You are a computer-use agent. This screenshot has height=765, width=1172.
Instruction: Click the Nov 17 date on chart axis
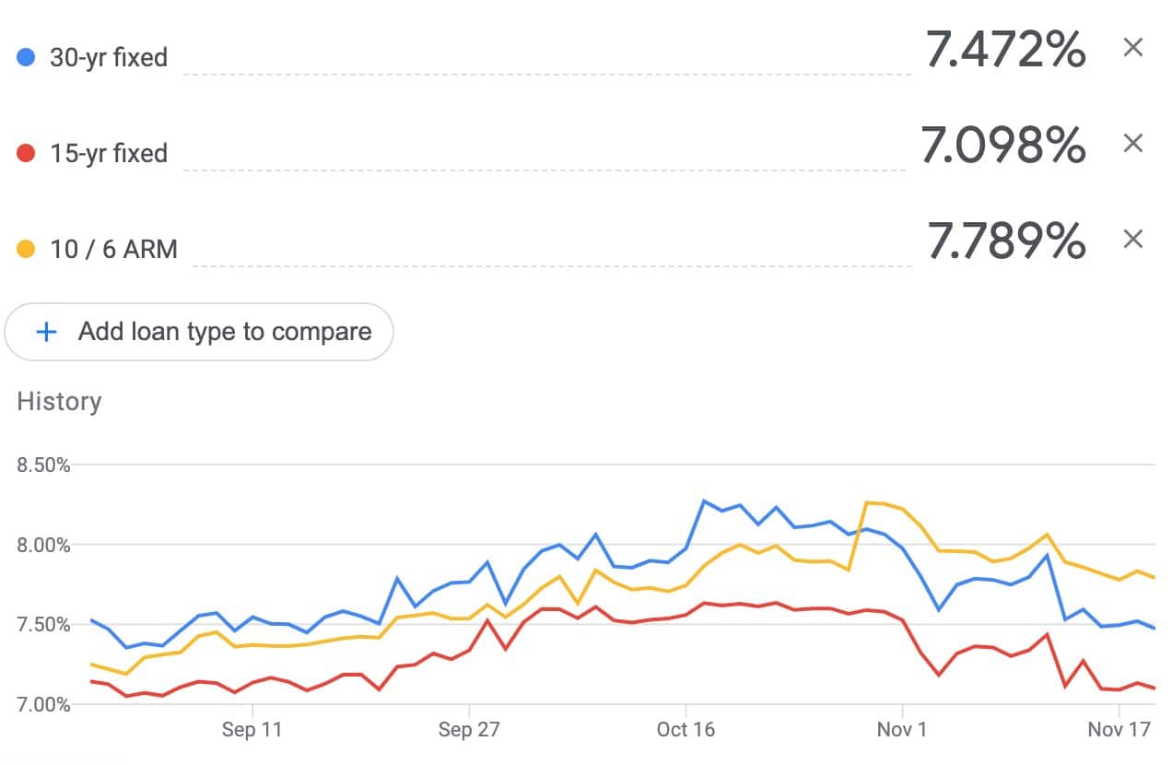point(1119,730)
